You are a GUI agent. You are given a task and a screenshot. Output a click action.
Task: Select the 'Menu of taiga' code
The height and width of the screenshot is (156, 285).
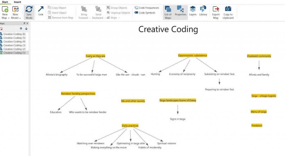pyautogui.click(x=259, y=112)
